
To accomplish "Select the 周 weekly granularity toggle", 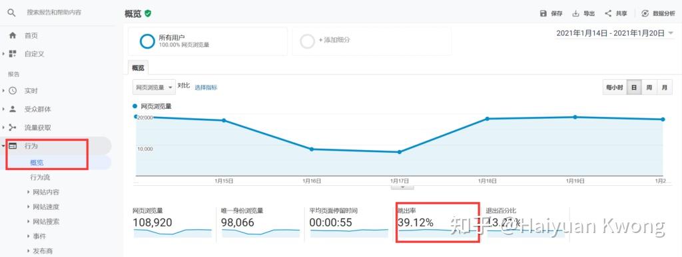I will coord(649,88).
